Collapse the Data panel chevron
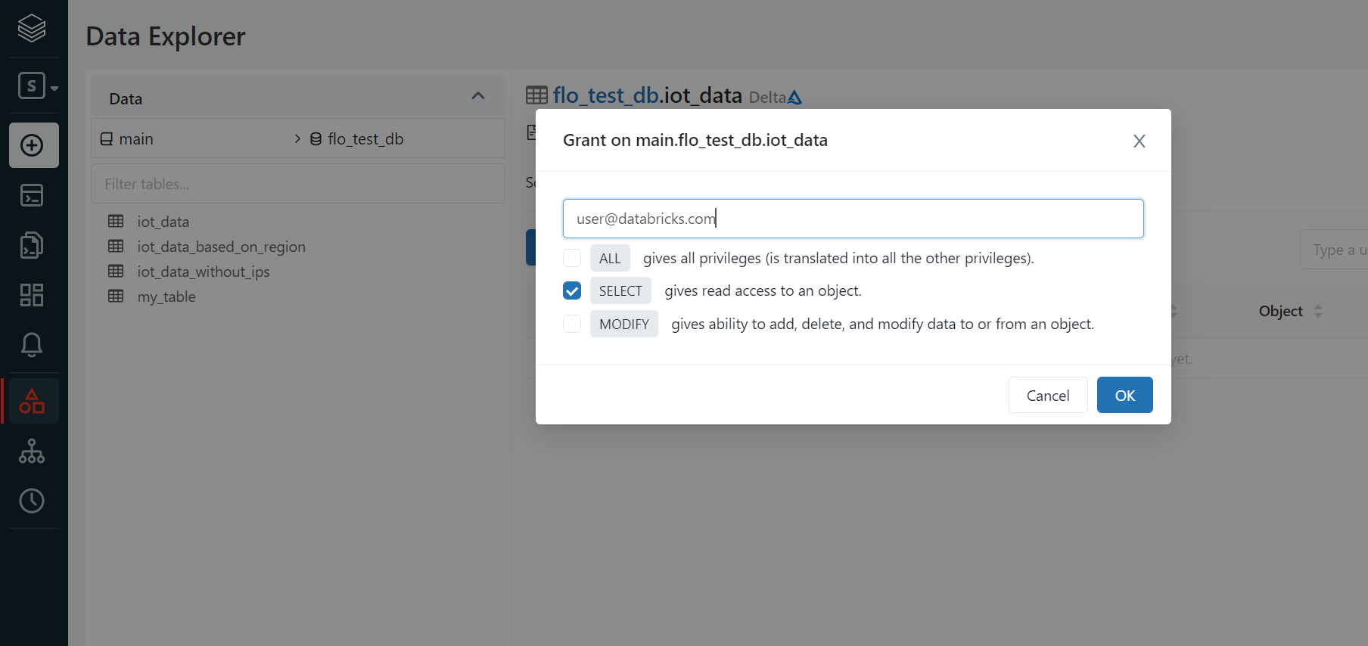The width and height of the screenshot is (1368, 646). coord(477,96)
